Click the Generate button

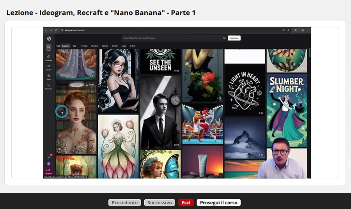234,38
